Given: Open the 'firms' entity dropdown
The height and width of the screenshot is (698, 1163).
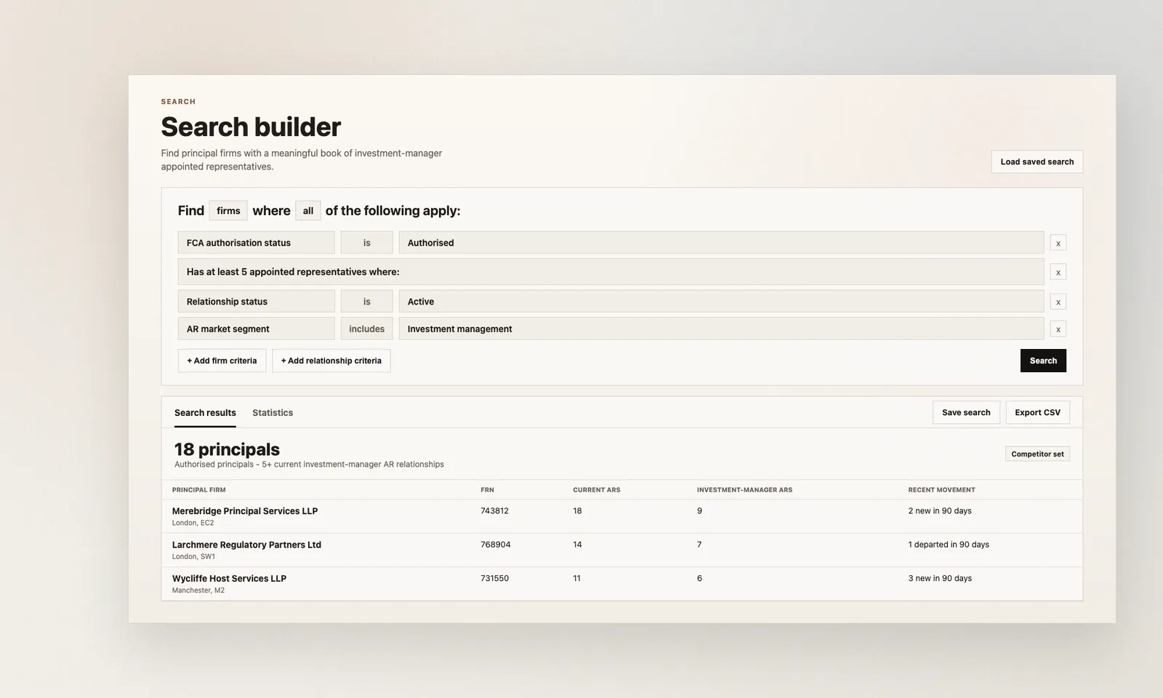Looking at the screenshot, I should pyautogui.click(x=228, y=211).
